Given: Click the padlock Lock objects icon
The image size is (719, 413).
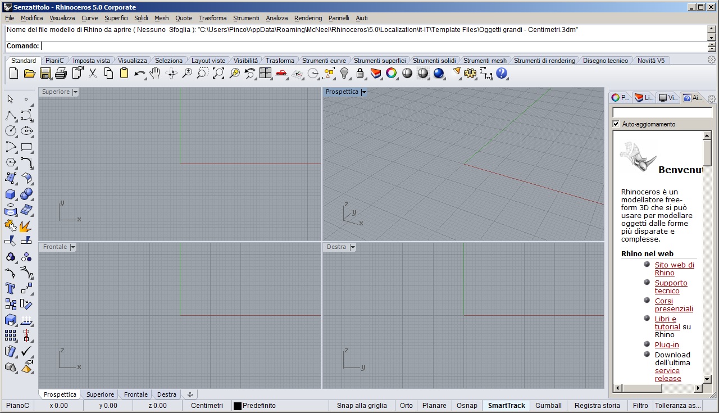Looking at the screenshot, I should point(360,73).
